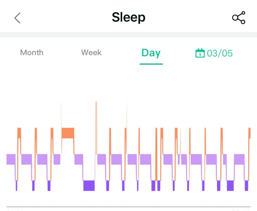Select the wide dark purple block near right edge
257x211 pixels.
pyautogui.click(x=230, y=185)
